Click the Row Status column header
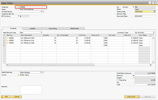 click(x=144, y=35)
